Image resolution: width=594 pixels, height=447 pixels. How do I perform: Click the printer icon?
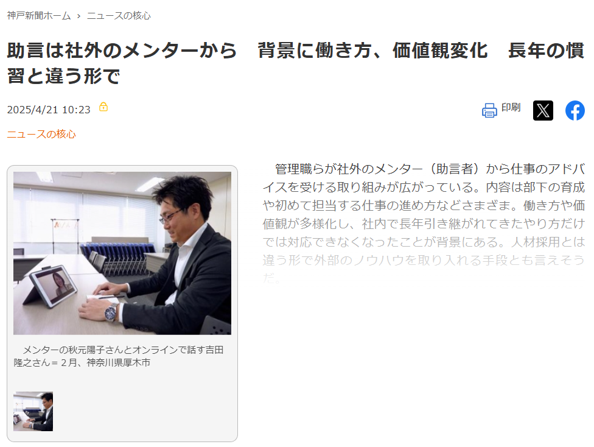489,110
